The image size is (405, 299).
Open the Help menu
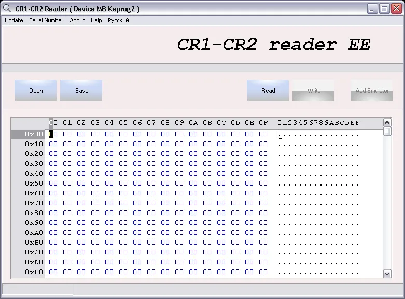[96, 20]
